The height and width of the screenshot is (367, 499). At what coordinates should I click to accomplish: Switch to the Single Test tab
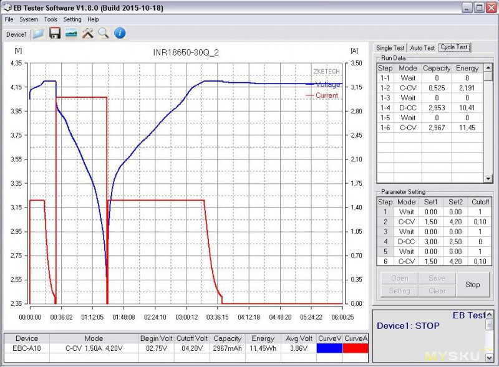[x=390, y=48]
